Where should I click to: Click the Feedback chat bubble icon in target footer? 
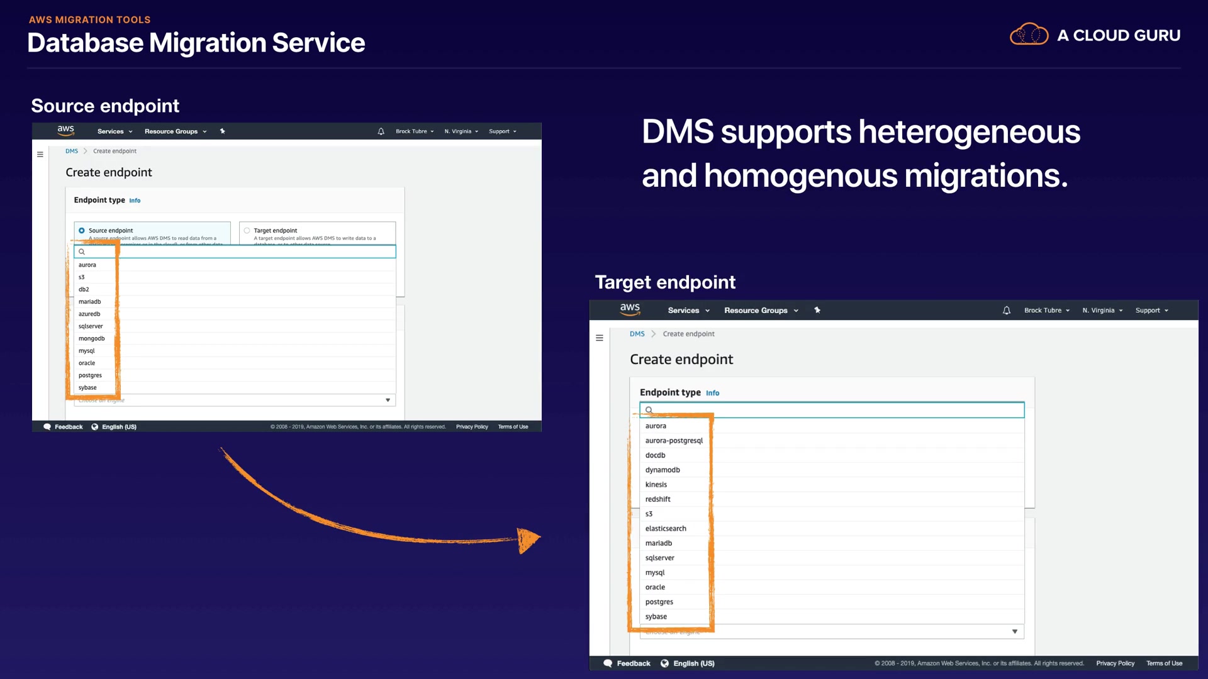(x=608, y=663)
